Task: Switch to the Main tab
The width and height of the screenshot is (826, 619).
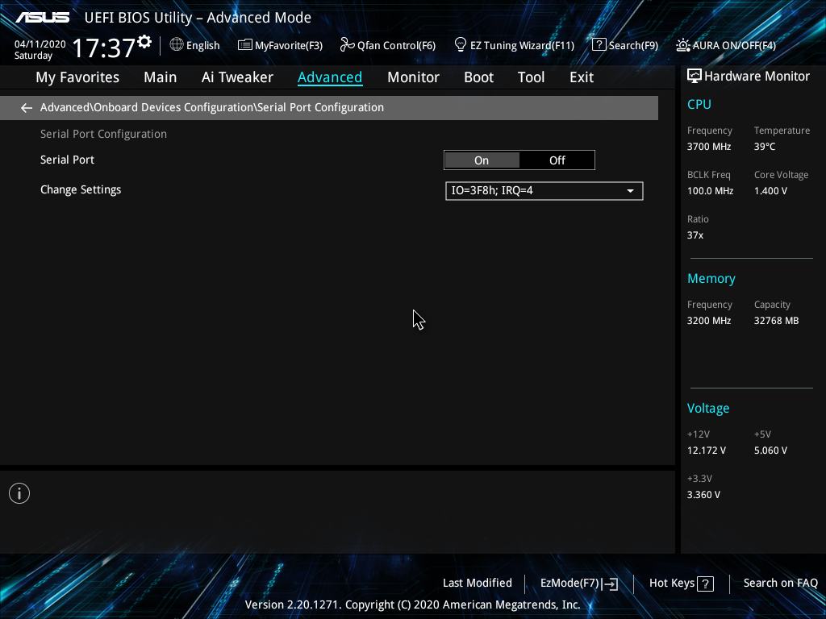Action: pos(161,77)
